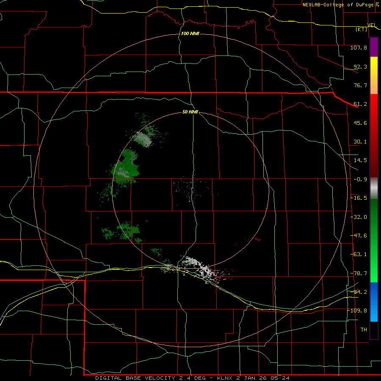Click the '2 JAN 26 05:24' timestamp
Viewport: 381px width, 381px height.
pyautogui.click(x=263, y=378)
